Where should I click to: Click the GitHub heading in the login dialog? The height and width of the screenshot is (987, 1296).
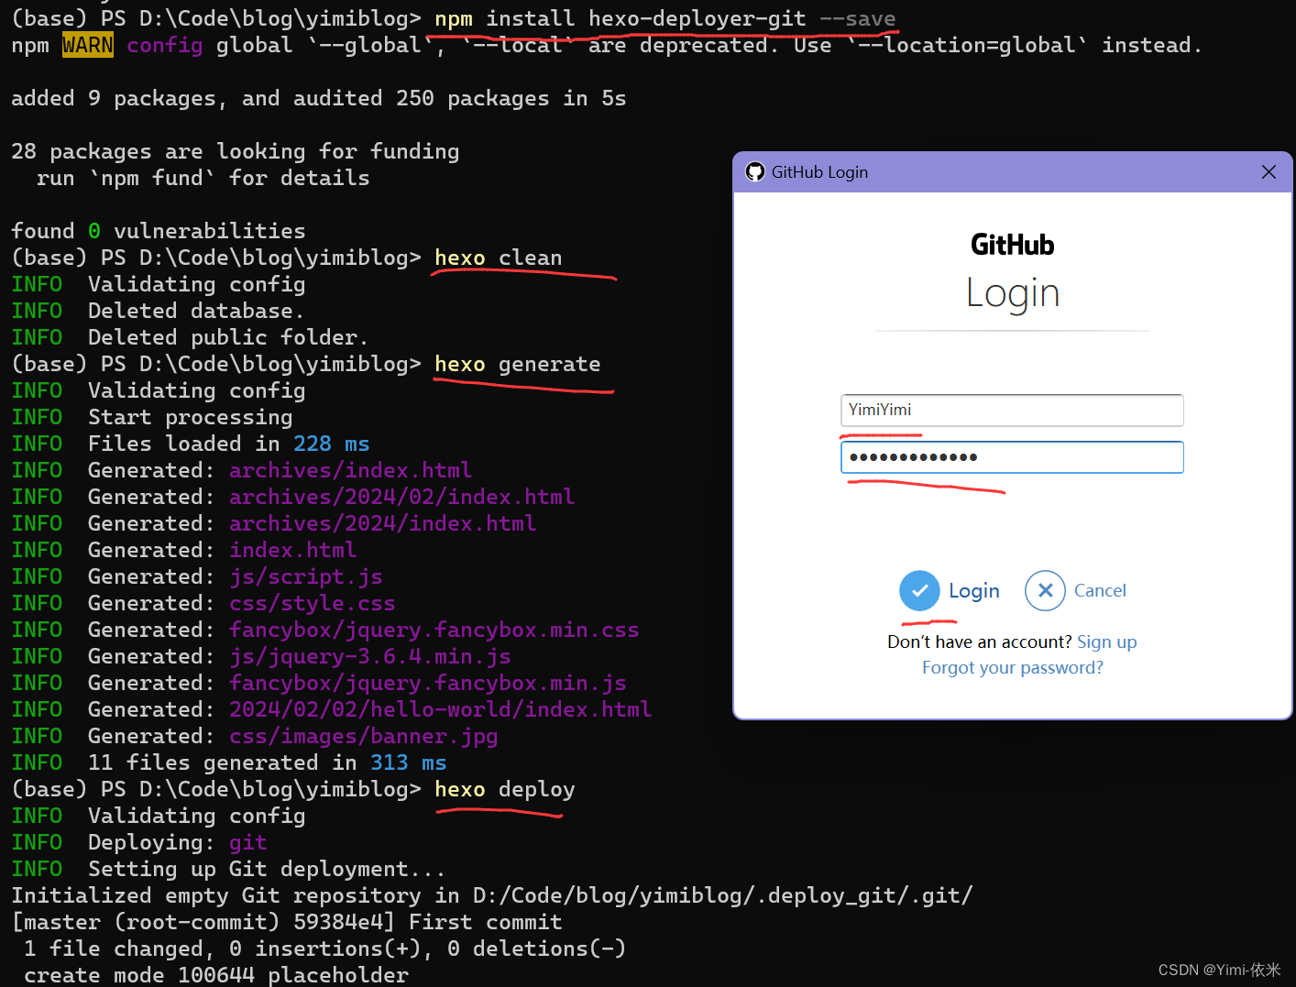[x=1013, y=245]
